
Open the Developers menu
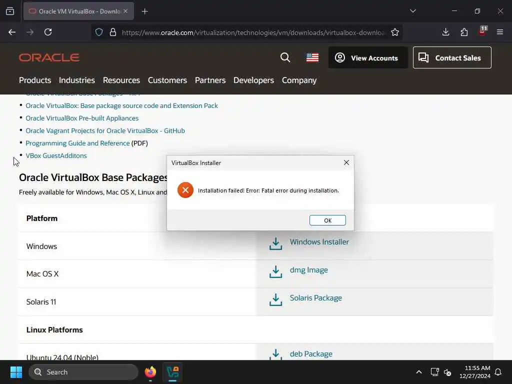pos(253,80)
